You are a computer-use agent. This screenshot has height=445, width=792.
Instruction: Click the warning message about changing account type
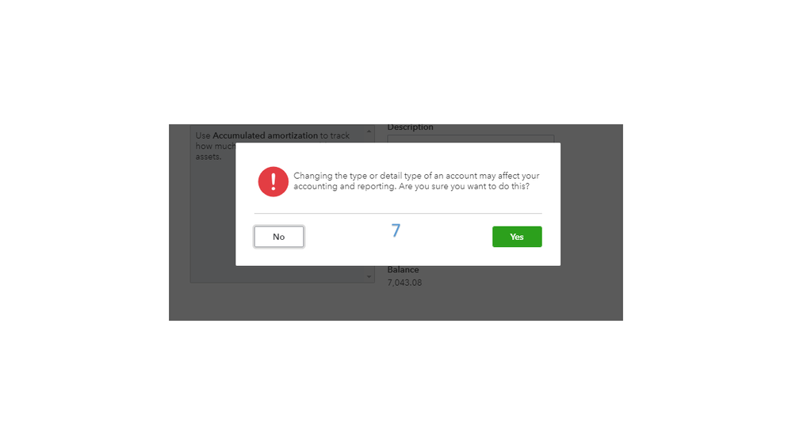click(x=416, y=181)
